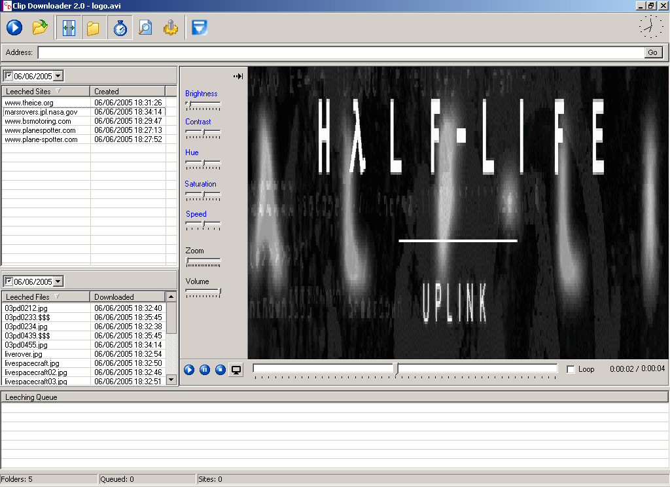This screenshot has width=670, height=487.
Task: Select the marsrovers.jpl.nasa.gov site row
Action: [84, 112]
